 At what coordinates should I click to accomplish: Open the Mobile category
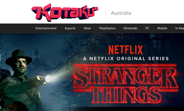click(162, 28)
